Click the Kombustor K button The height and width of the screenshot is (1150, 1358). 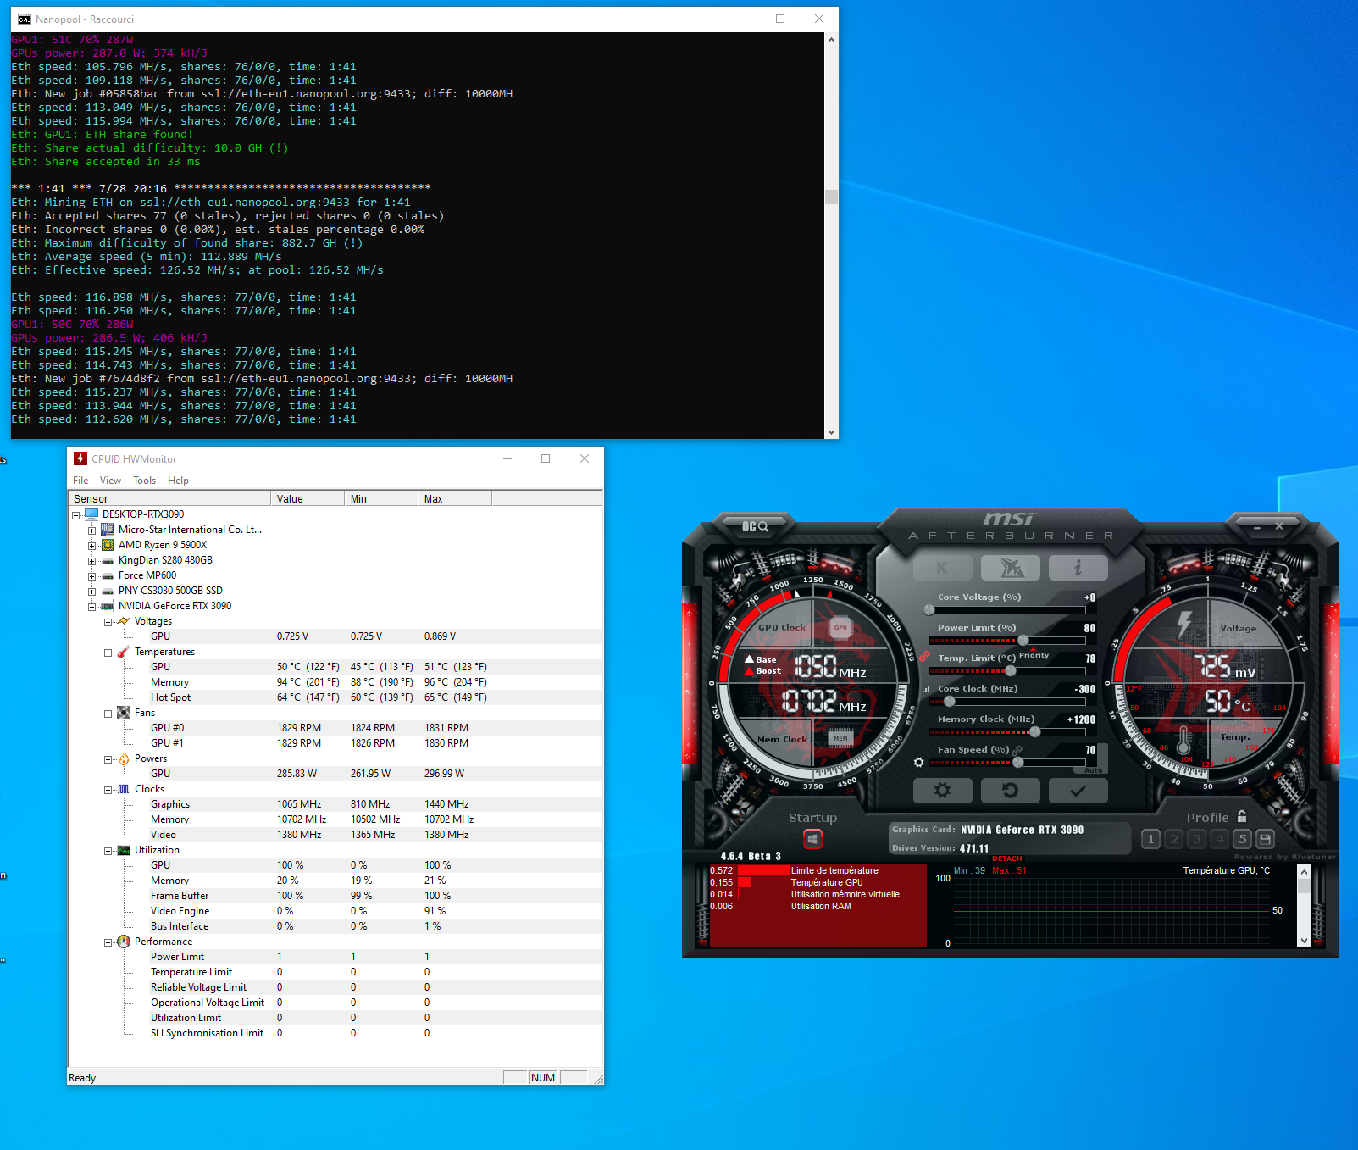942,568
